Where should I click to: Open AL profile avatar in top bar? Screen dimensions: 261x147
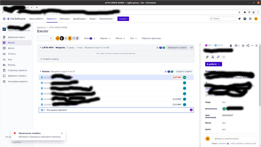click(256, 19)
